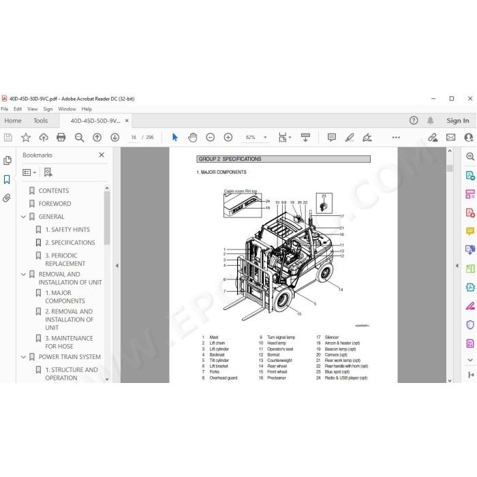477x477 pixels.
Task: Close the 40D-45D-50D-9V document tab
Action: [x=127, y=121]
